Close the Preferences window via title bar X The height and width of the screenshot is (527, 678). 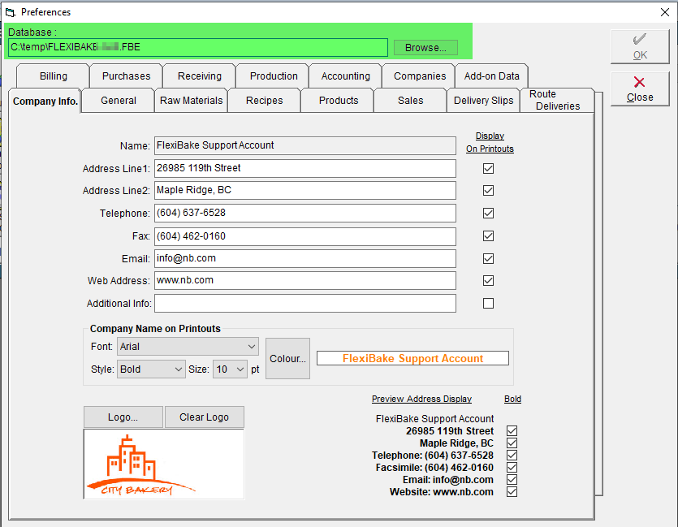coord(665,12)
